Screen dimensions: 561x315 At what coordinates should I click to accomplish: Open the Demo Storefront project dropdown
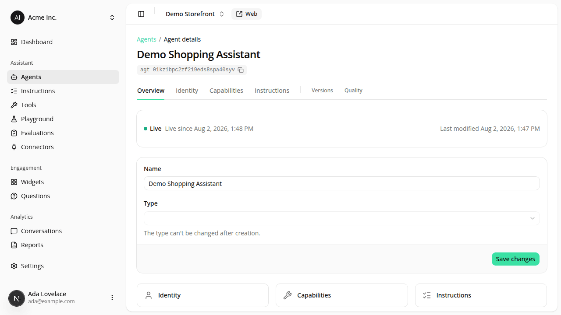coord(195,14)
